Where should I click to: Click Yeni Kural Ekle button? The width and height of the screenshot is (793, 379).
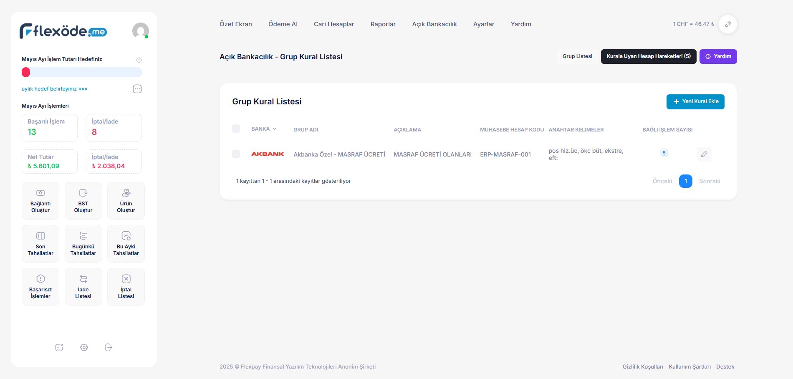coord(695,102)
